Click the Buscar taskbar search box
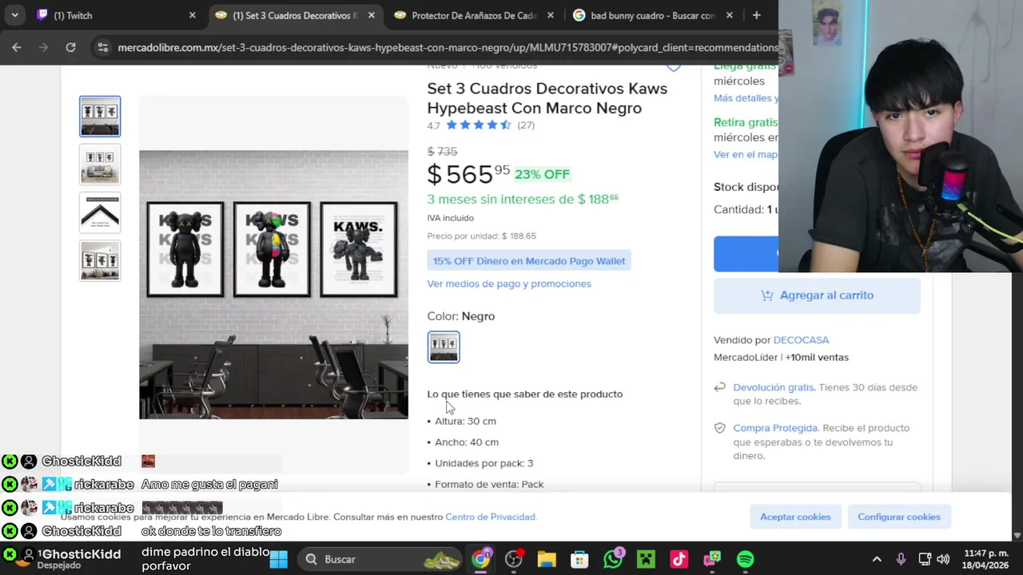Screen dimensions: 1023x575 pyautogui.click(x=380, y=559)
